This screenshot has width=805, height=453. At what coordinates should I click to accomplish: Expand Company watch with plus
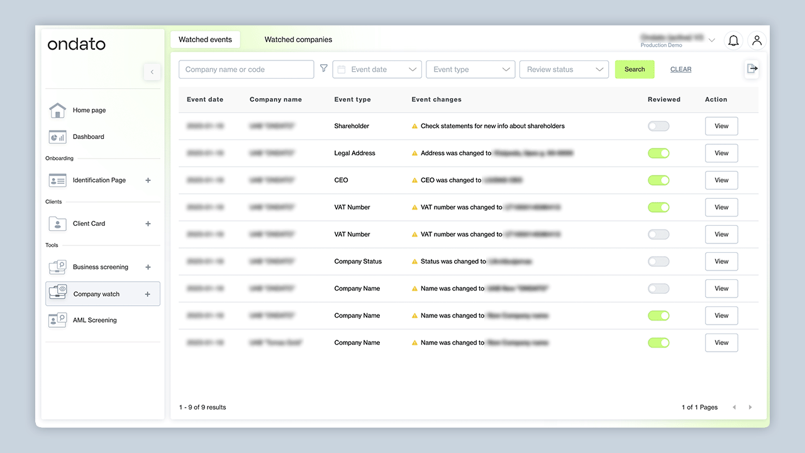tap(148, 294)
